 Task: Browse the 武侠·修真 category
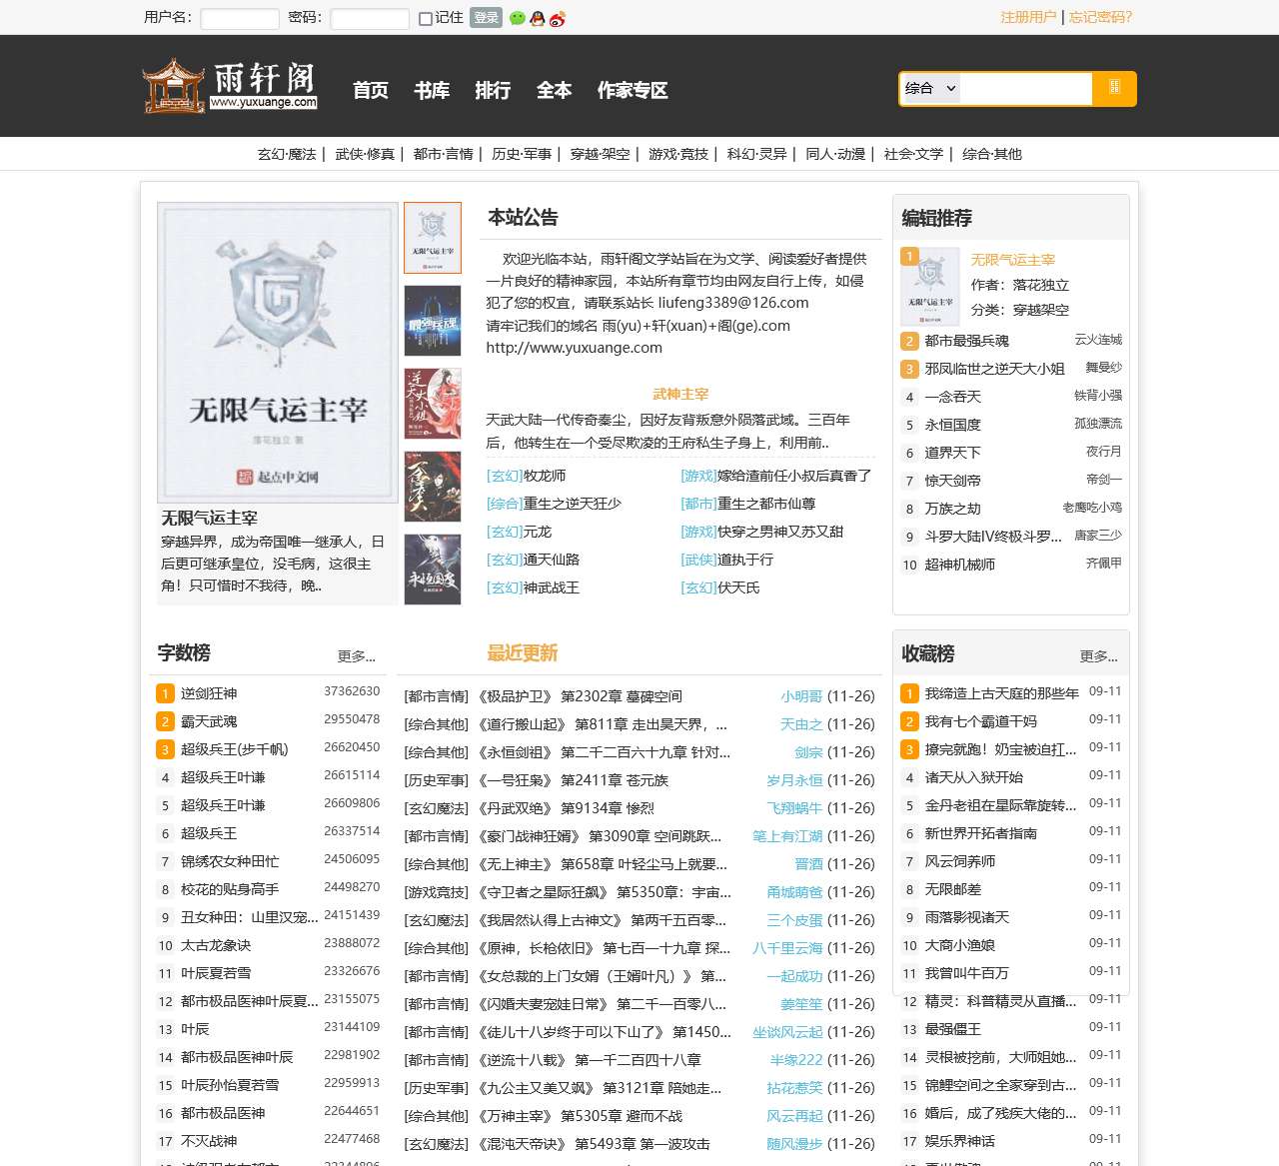pyautogui.click(x=365, y=154)
